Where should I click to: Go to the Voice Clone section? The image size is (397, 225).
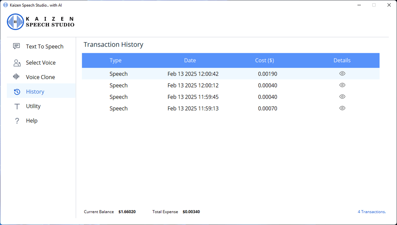pos(40,77)
